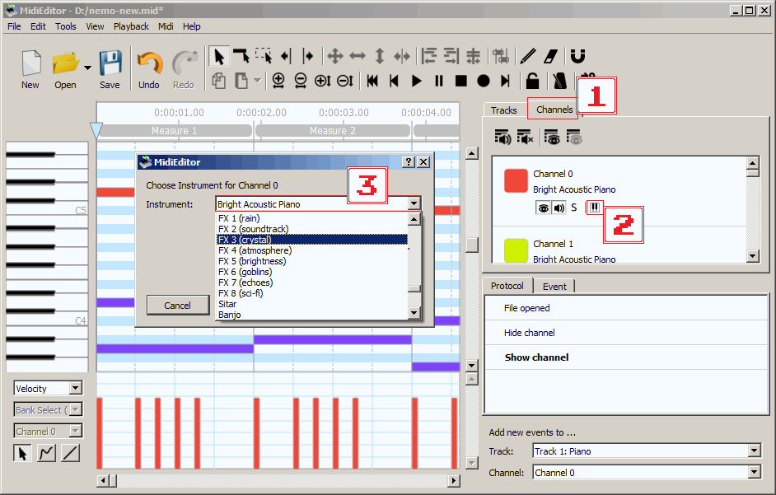
Task: Toggle audibility of Channel 0
Action: tap(559, 208)
